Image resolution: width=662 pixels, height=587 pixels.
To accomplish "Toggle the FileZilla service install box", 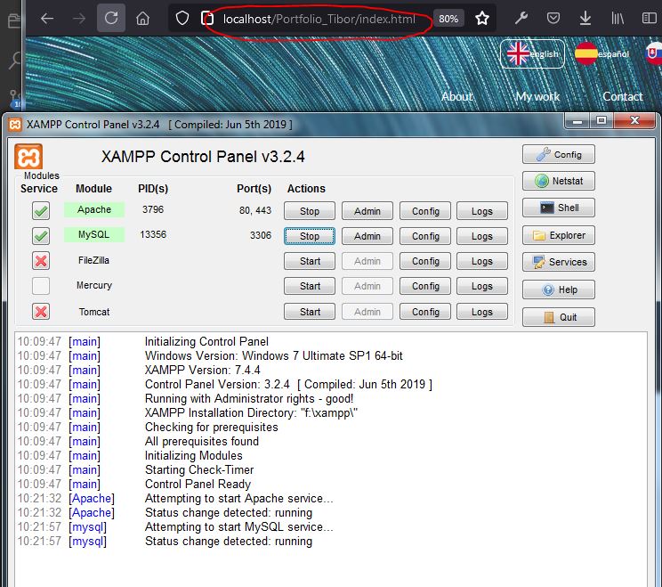I will [41, 261].
